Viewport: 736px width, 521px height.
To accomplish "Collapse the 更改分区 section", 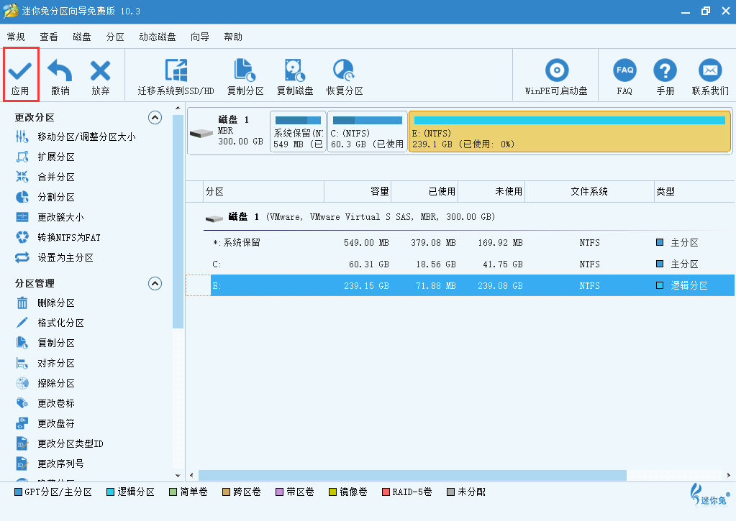I will 155,117.
